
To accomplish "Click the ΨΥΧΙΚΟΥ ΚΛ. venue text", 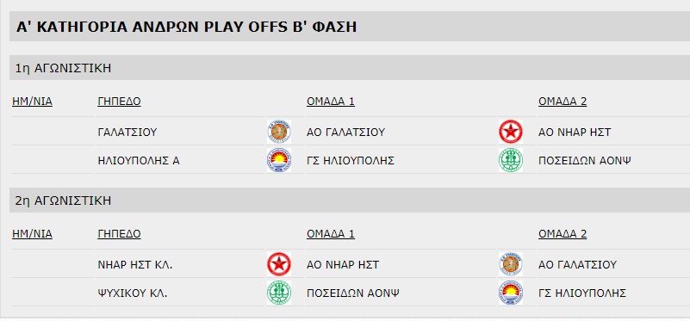I will pyautogui.click(x=133, y=293).
